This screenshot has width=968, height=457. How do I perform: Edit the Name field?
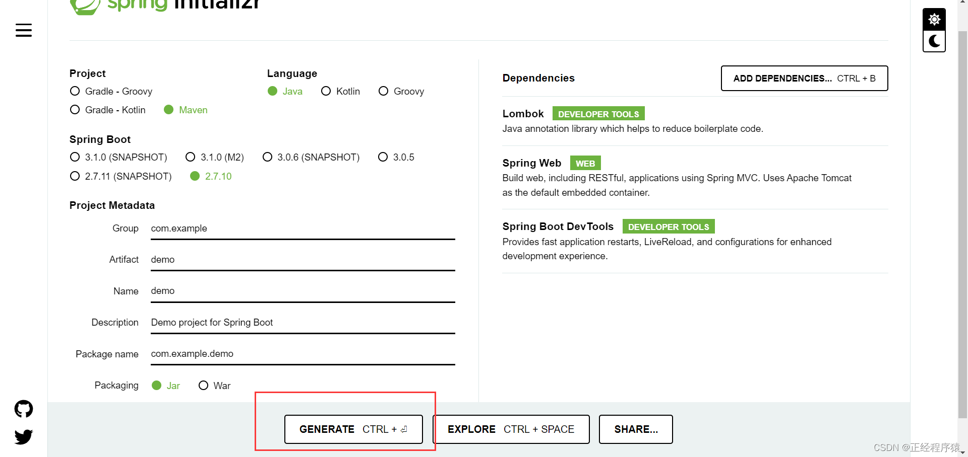(x=302, y=291)
